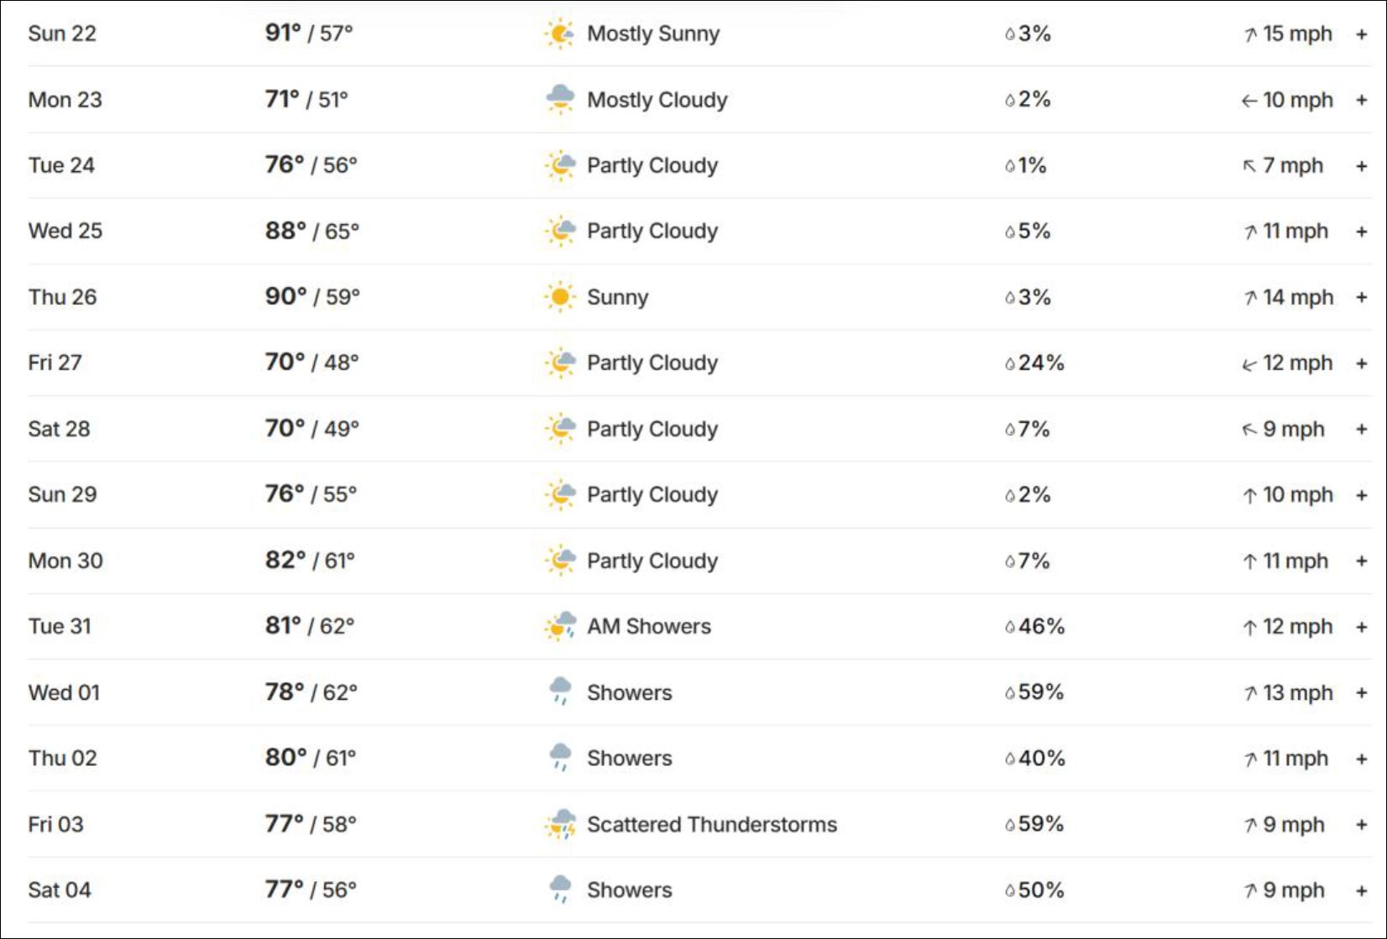Click the 59% precipitation value on Wed 01
The height and width of the screenshot is (939, 1387).
click(x=1041, y=692)
